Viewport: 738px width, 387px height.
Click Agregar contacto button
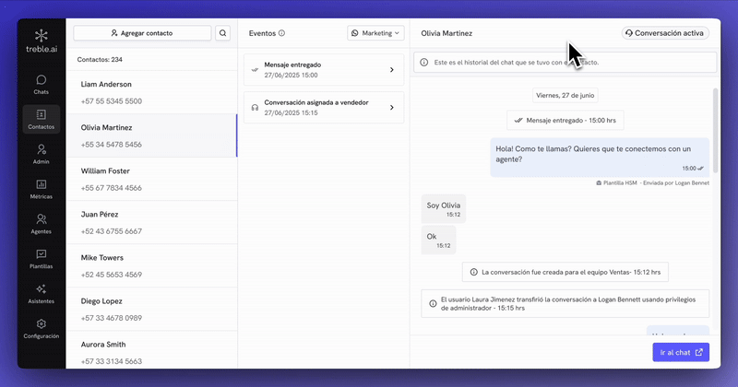142,33
